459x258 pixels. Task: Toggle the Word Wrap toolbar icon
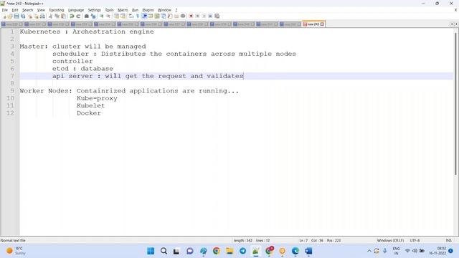(131, 16)
